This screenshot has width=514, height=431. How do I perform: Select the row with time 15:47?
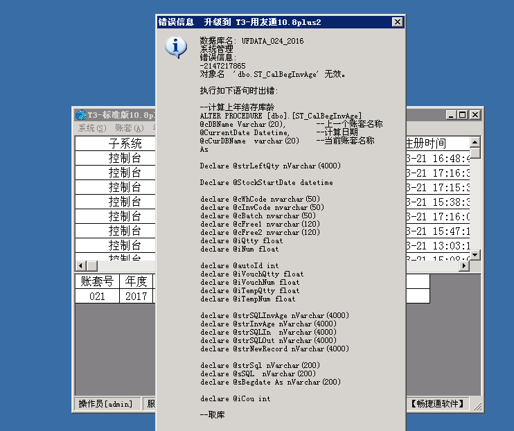click(438, 231)
